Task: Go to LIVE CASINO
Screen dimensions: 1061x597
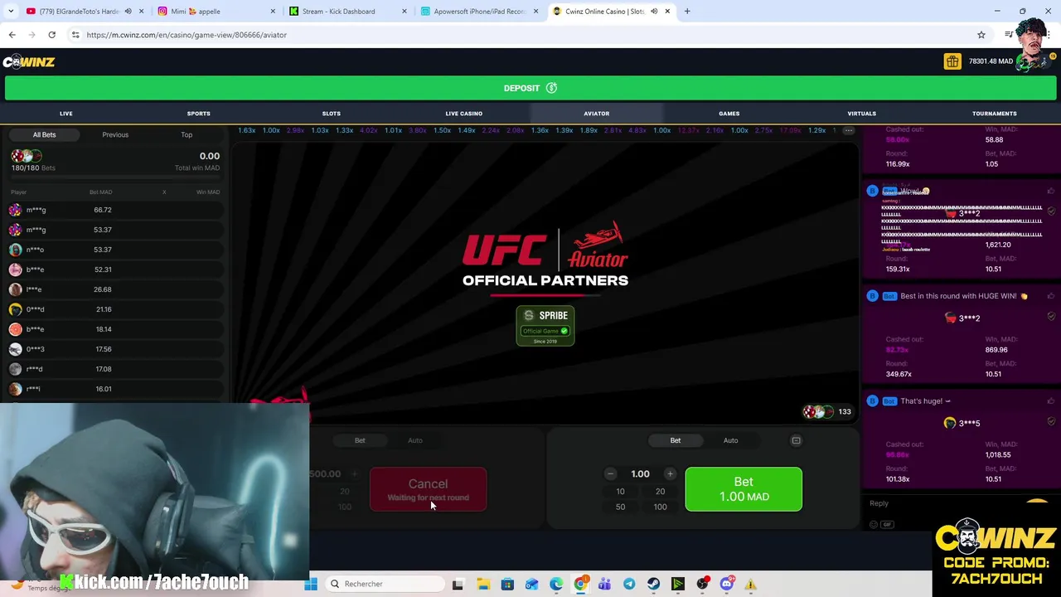Action: (464, 114)
